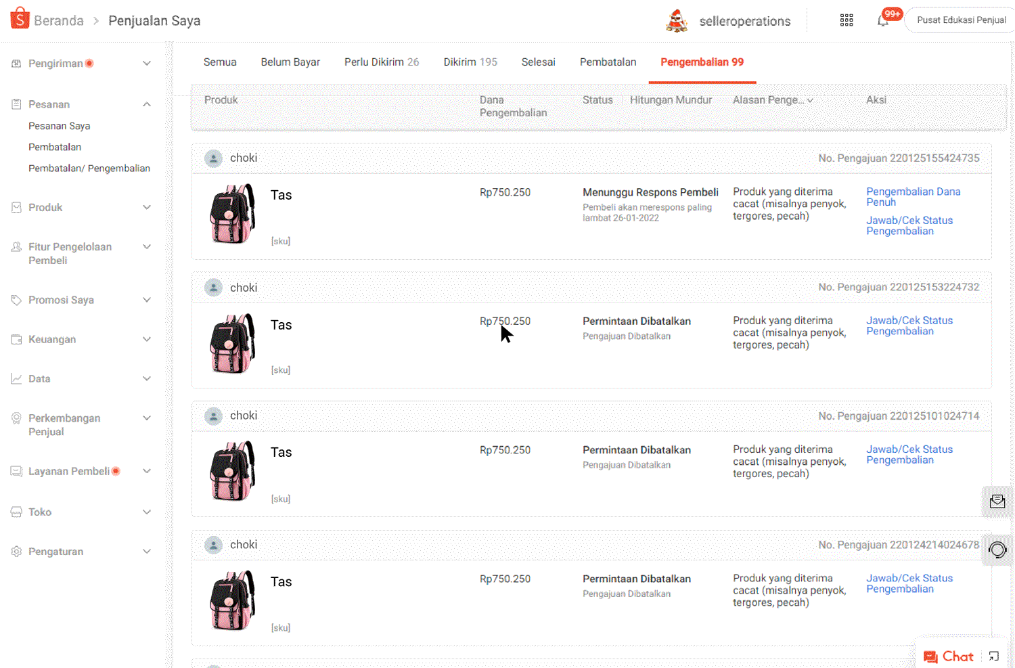Click the first choki buyer avatar icon
The image size is (1015, 668).
coord(213,158)
